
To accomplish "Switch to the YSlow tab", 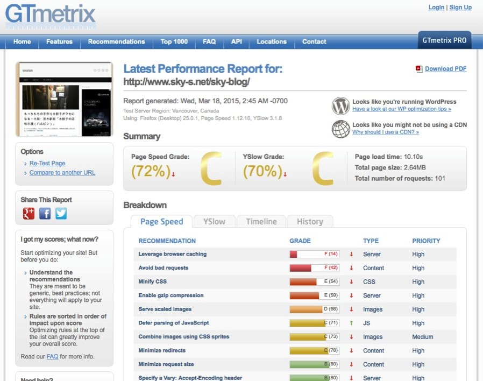I will coord(215,222).
